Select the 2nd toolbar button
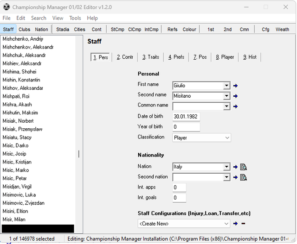 tap(227, 30)
